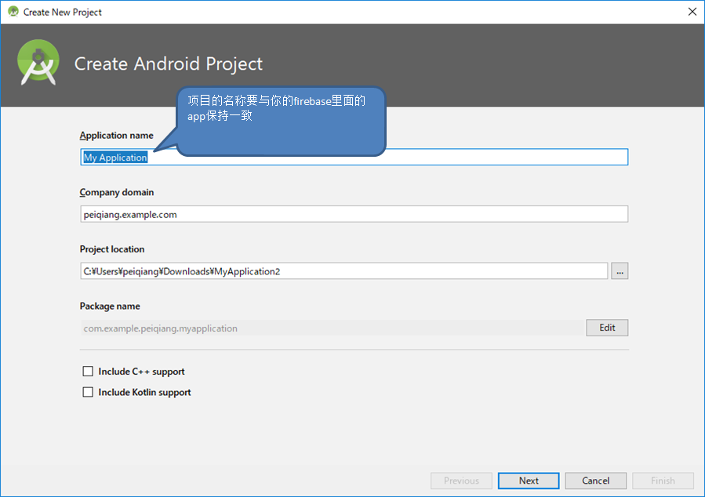The width and height of the screenshot is (705, 497).
Task: Click the Next button
Action: (529, 481)
